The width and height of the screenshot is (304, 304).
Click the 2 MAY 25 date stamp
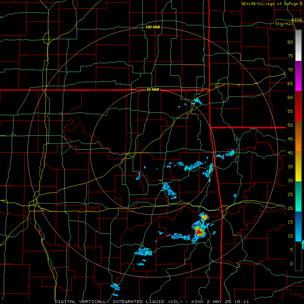coord(220,302)
